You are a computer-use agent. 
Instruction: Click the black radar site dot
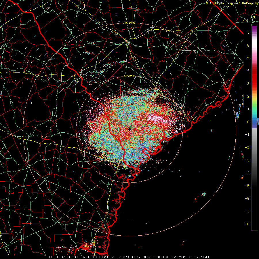pyautogui.click(x=129, y=129)
